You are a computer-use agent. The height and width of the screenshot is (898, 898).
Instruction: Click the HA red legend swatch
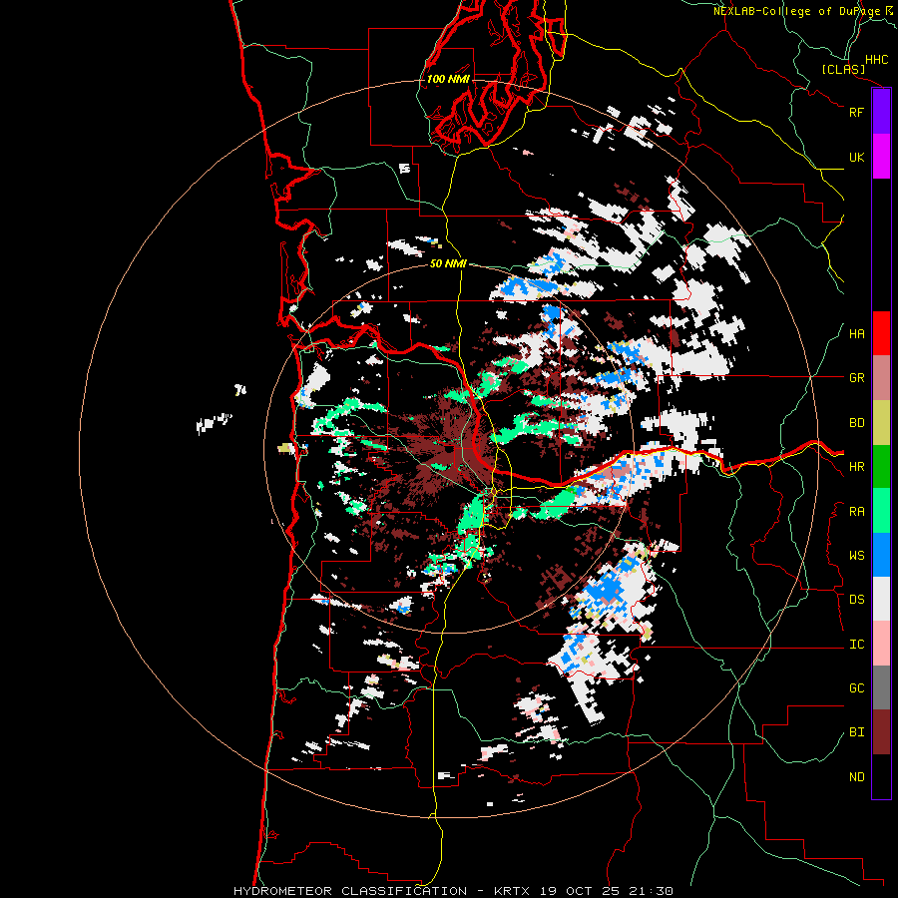881,333
